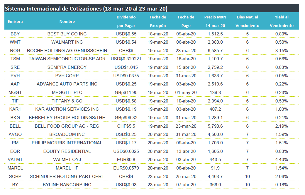
Task: Click 'PHILIP MORRIS INTERNATIONAL'
Action: [x=67, y=143]
